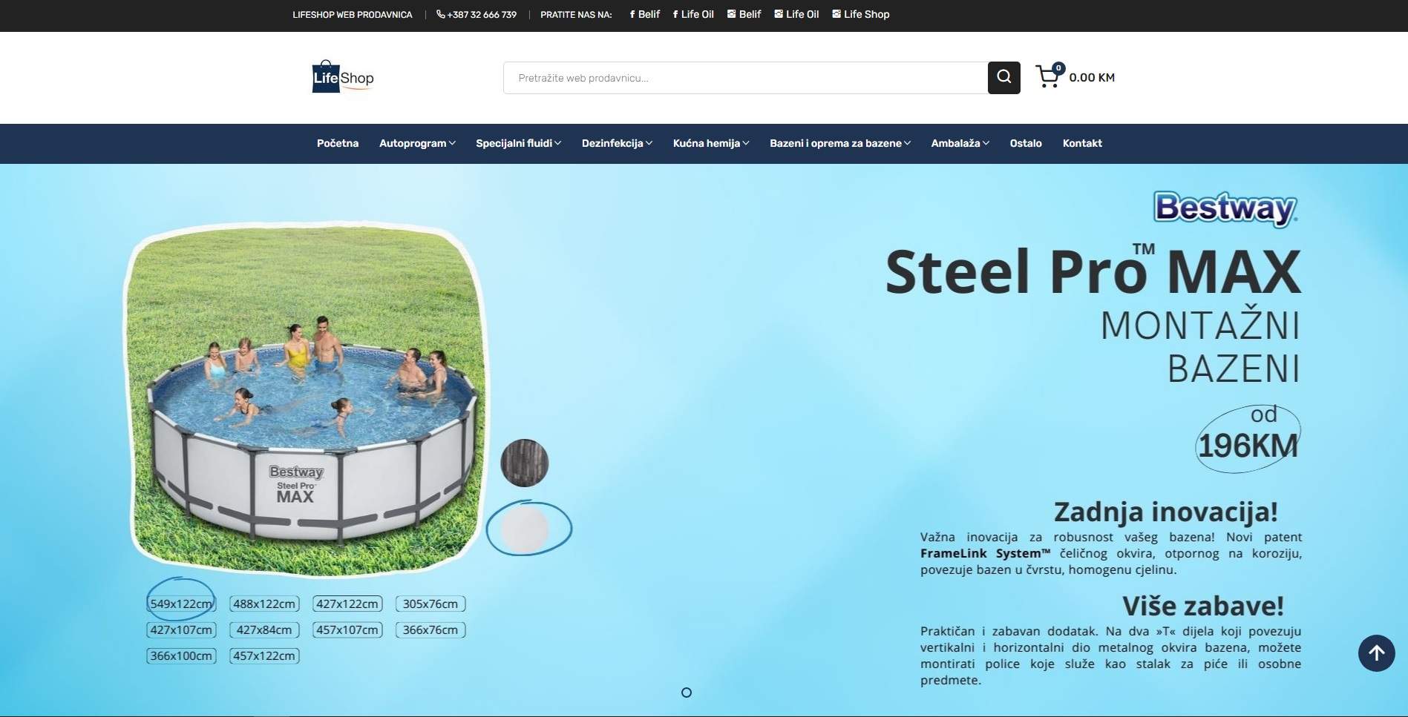The width and height of the screenshot is (1408, 717).
Task: Expand the Kućna hemija dropdown menu
Action: pos(711,143)
